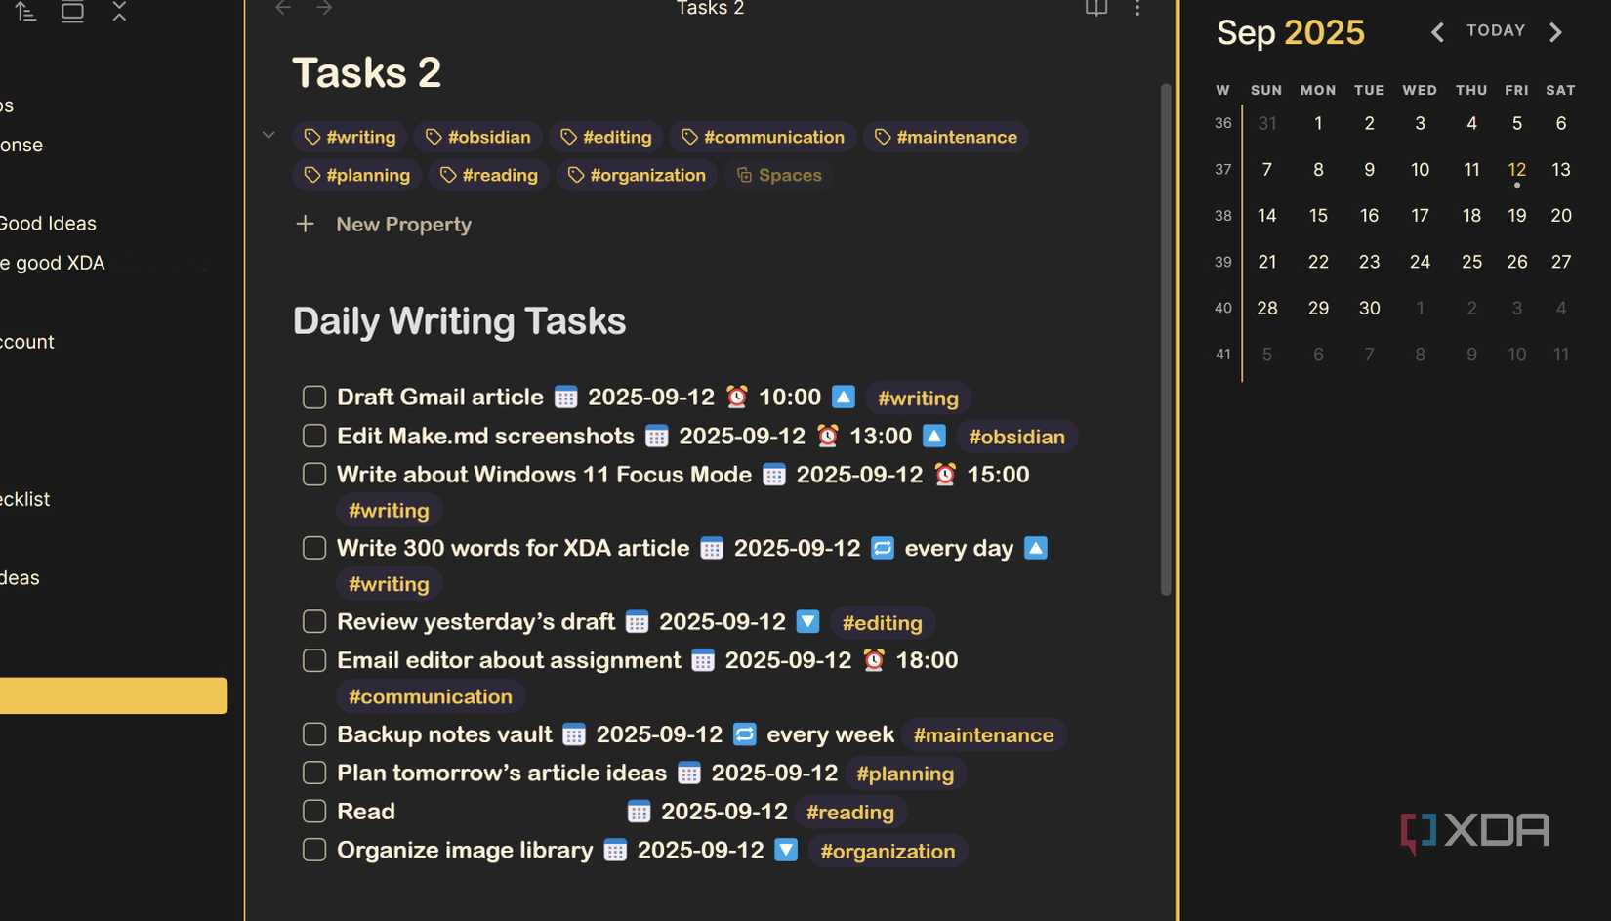
Task: Check the Read task checkbox
Action: coord(314,812)
